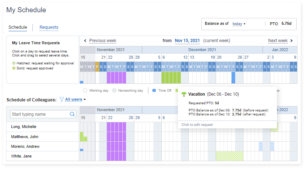Image resolution: width=305 pixels, height=169 pixels.
Task: Open the Requests tab
Action: [x=49, y=27]
